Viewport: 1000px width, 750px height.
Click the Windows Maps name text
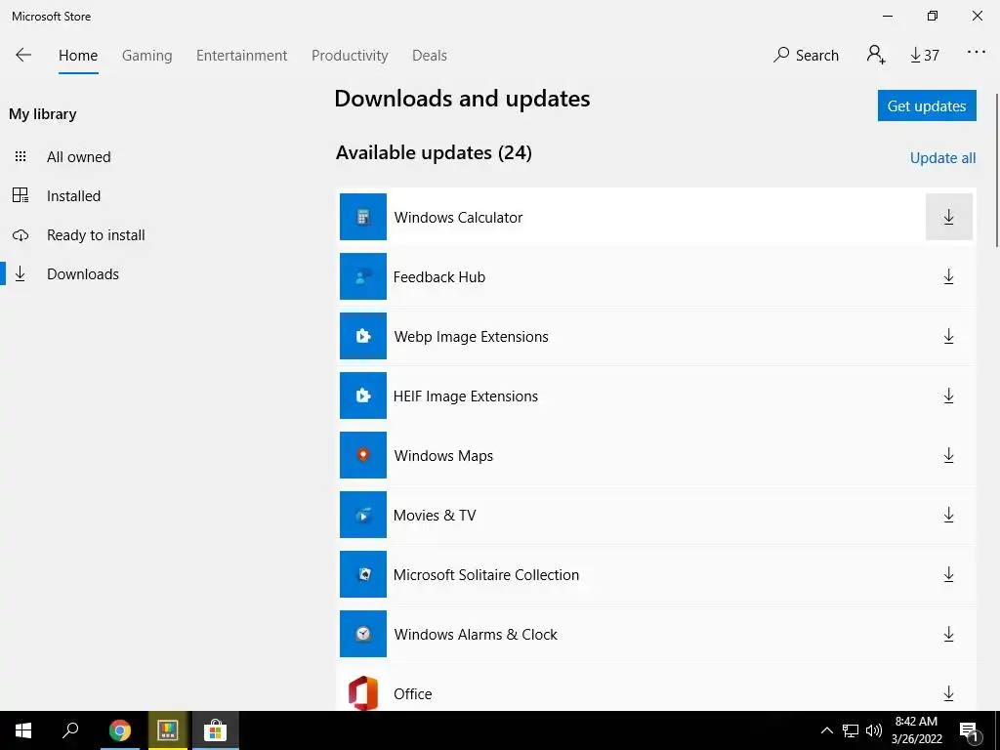[x=443, y=456]
